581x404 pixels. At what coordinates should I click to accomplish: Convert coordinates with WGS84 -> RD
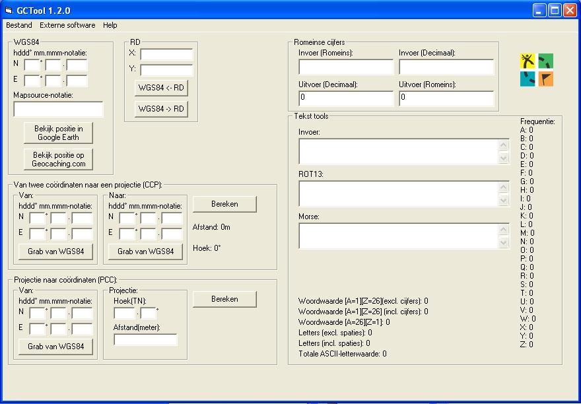(162, 108)
